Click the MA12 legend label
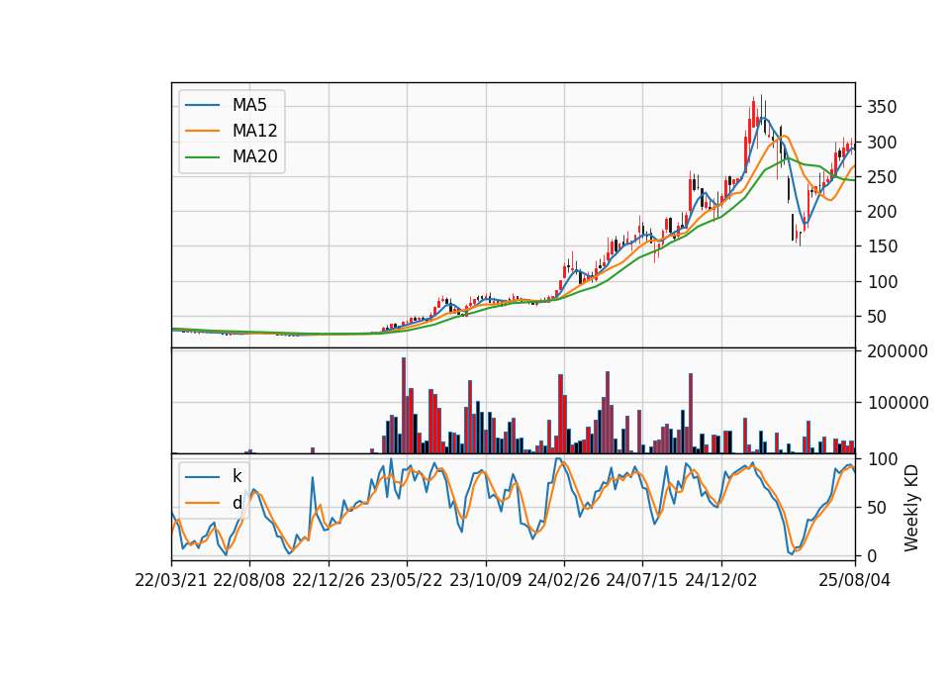950x683 pixels. 254,131
